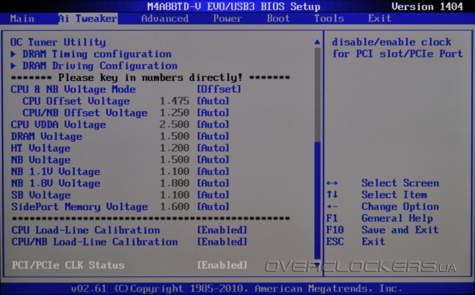
Task: Click the 1.475 CPU voltage reading
Action: tap(174, 101)
